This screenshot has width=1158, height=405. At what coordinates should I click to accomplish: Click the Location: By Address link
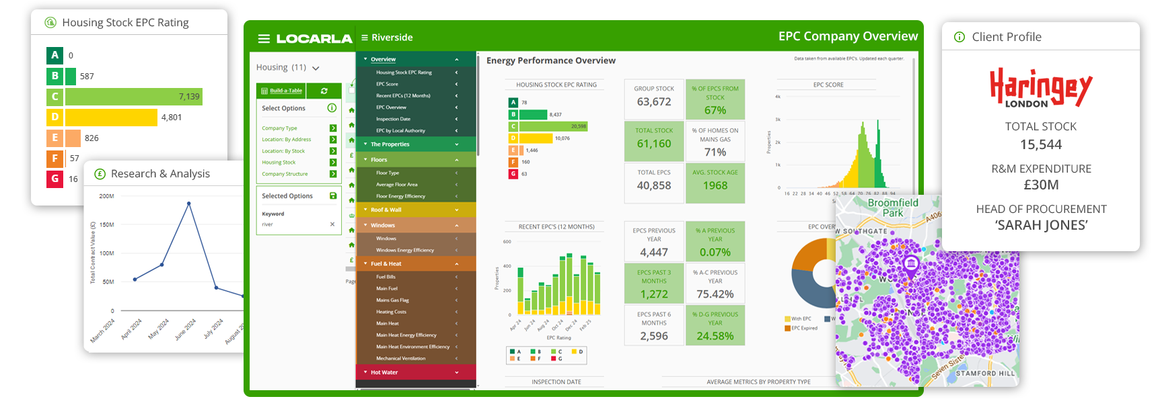click(x=287, y=140)
